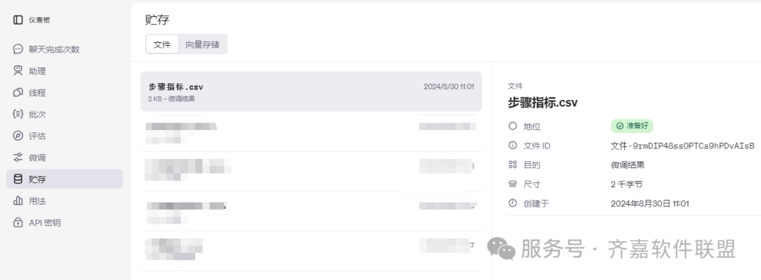
Task: Click the 目的 grid icon in details
Action: [512, 165]
